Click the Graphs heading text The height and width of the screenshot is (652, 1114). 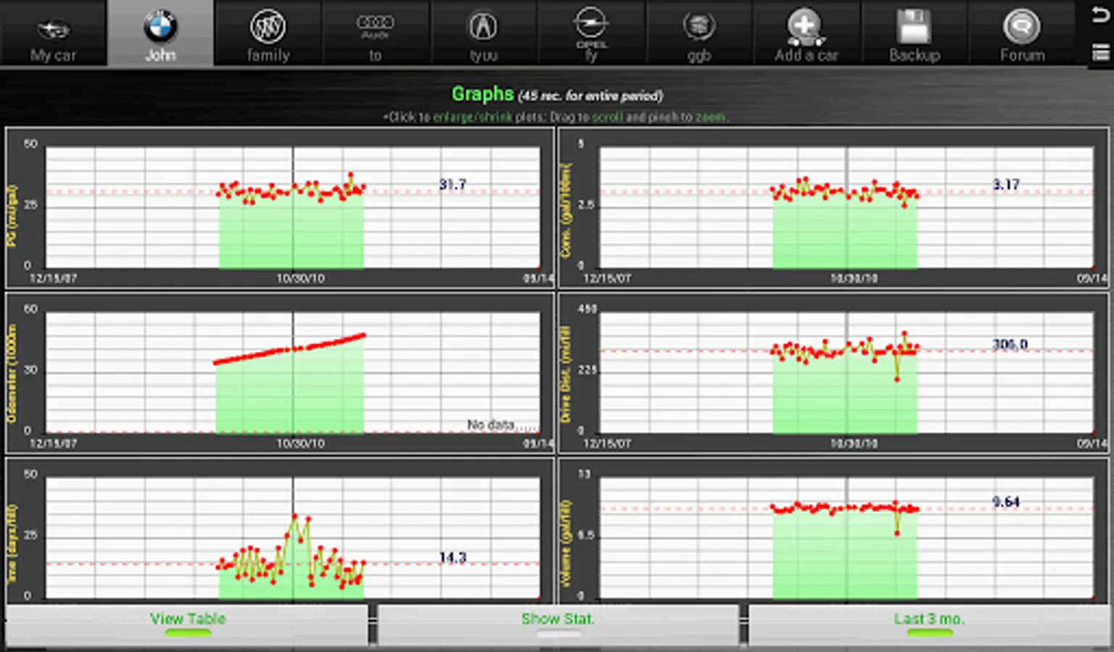[482, 94]
